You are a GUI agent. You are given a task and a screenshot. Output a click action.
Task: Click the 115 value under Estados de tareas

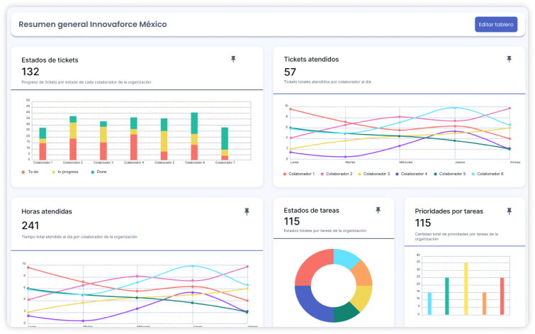(292, 221)
